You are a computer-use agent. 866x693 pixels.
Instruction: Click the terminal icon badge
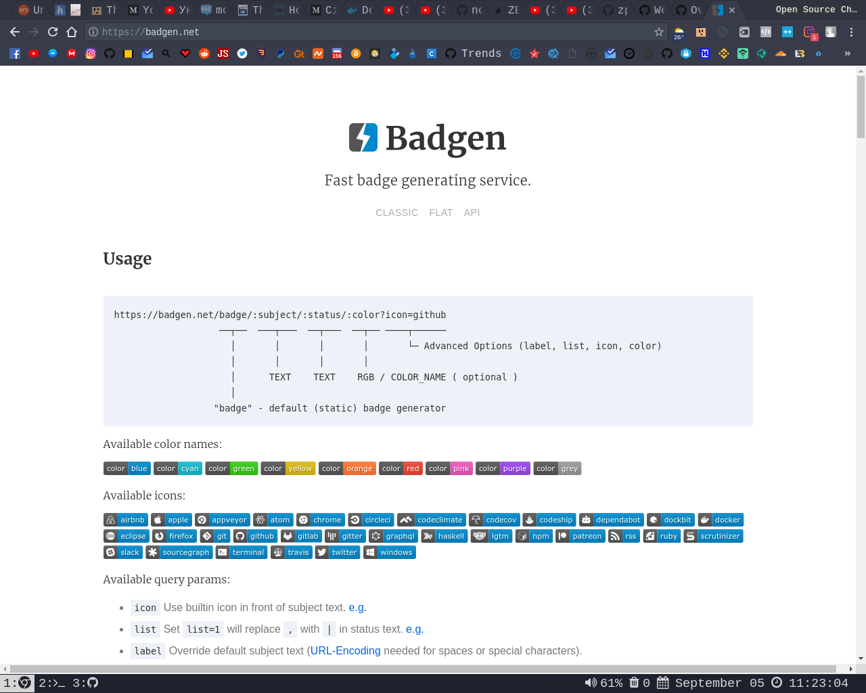pos(242,552)
